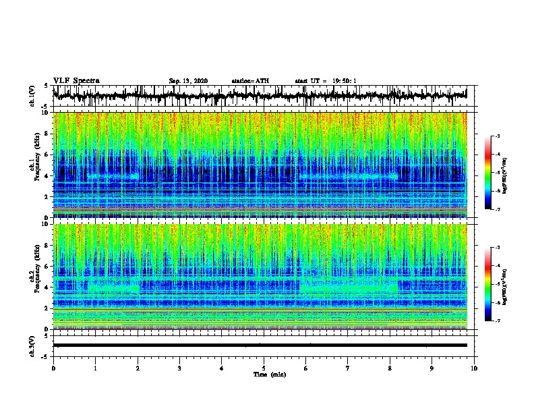Click the "10" frequency tick of ch.1 spectrogram

(x=46, y=113)
